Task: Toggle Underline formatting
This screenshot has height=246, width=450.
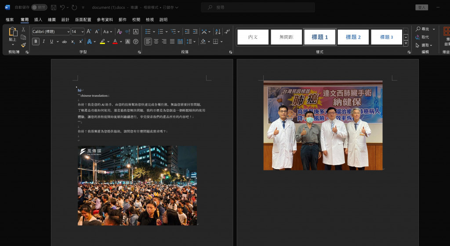Action: [52, 42]
